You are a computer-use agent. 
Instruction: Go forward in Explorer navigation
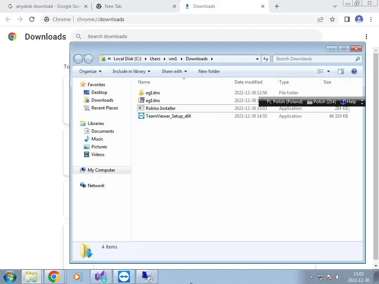coord(89,59)
